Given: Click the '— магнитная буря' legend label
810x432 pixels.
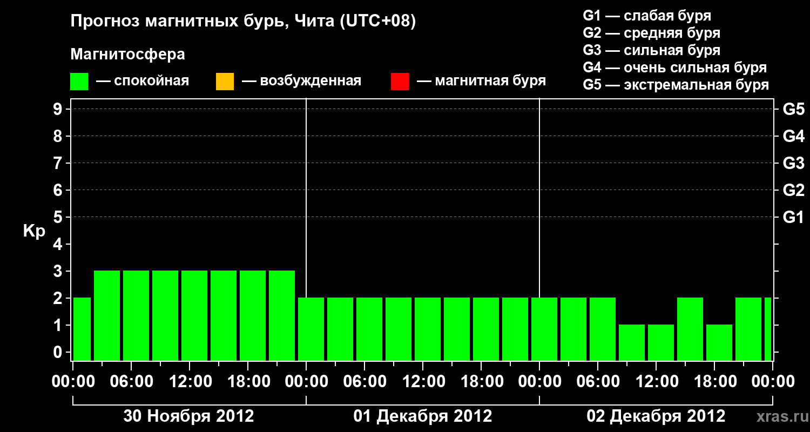Looking at the screenshot, I should click(x=481, y=82).
